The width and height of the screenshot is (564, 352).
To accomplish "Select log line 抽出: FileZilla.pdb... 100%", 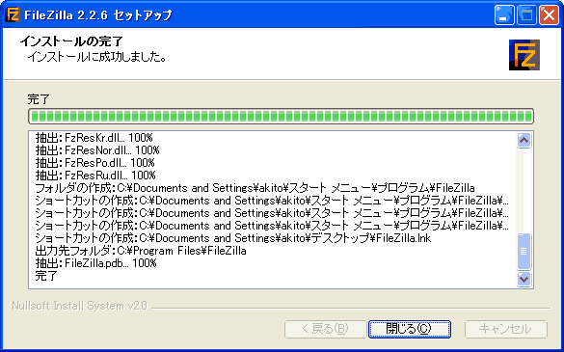I will [x=96, y=263].
